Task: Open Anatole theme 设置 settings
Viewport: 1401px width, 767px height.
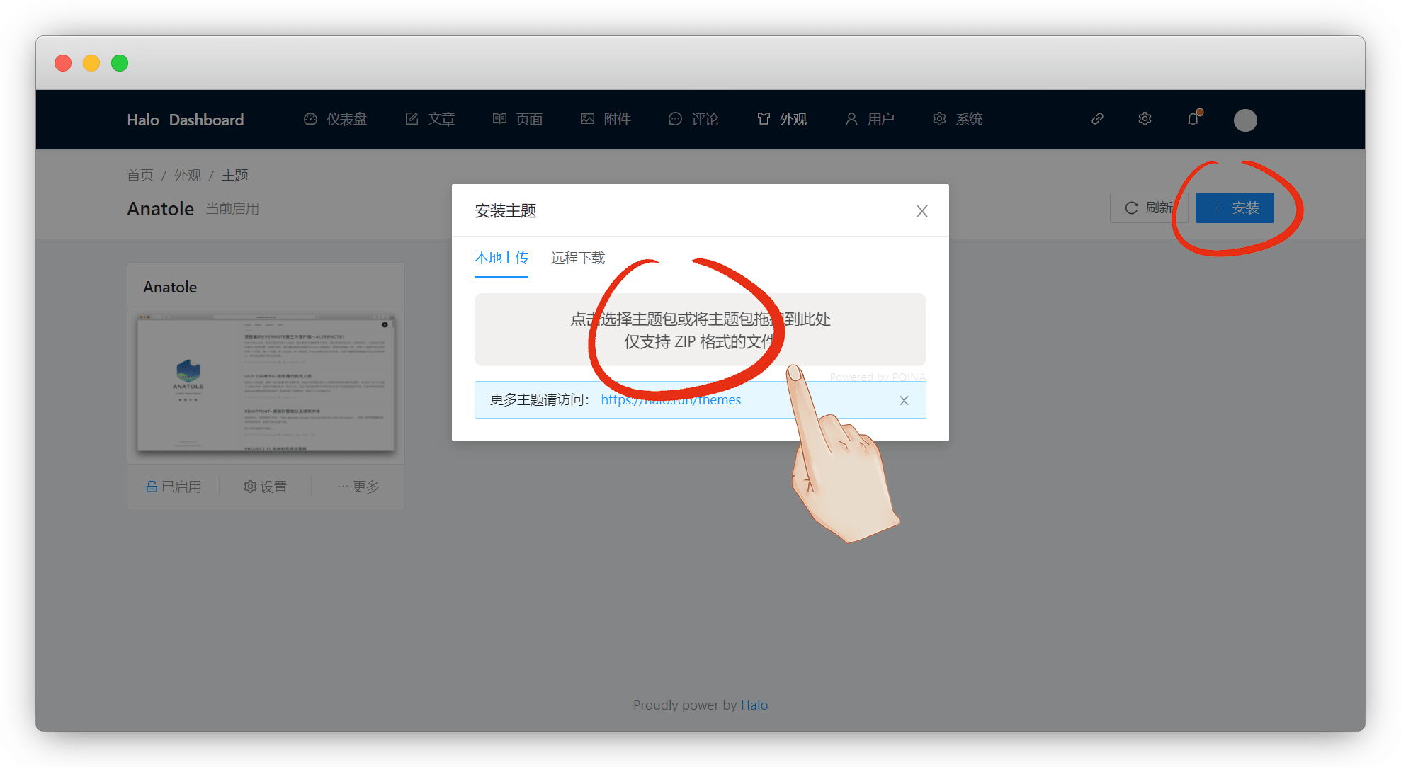Action: pos(266,487)
